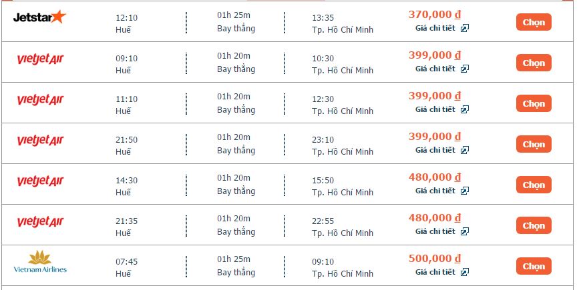Click popup icon for 11:10 Vietjet flight details
The image size is (579, 290).
(x=465, y=109)
